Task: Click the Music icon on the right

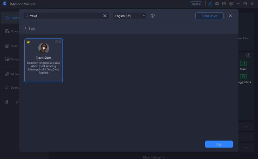Action: [243, 63]
